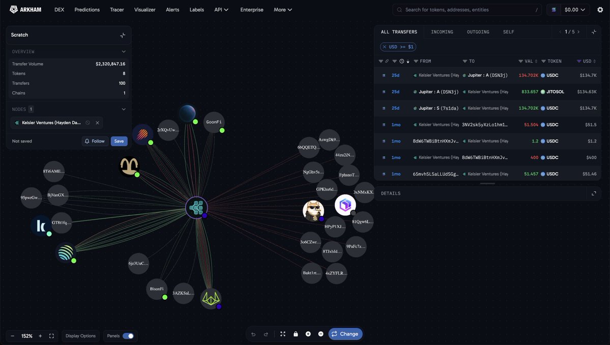Click the Follow button

(95, 141)
